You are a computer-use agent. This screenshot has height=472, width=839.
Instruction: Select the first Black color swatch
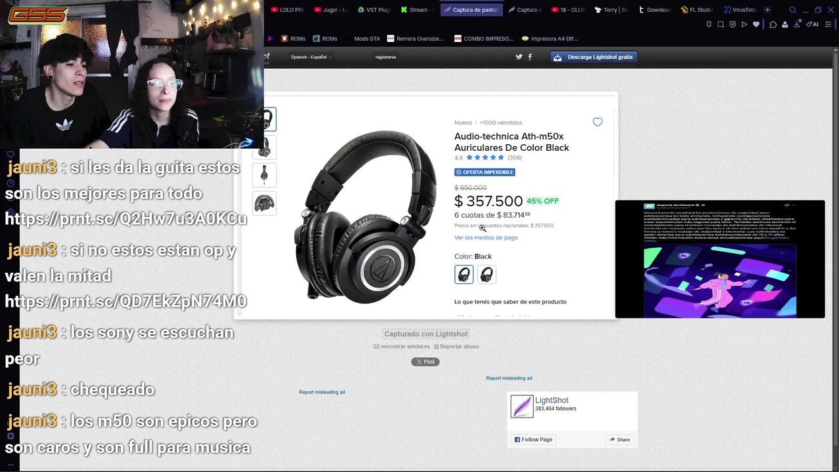pos(463,274)
